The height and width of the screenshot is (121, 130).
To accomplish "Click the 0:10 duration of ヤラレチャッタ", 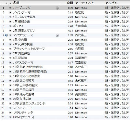I will point(71,113).
